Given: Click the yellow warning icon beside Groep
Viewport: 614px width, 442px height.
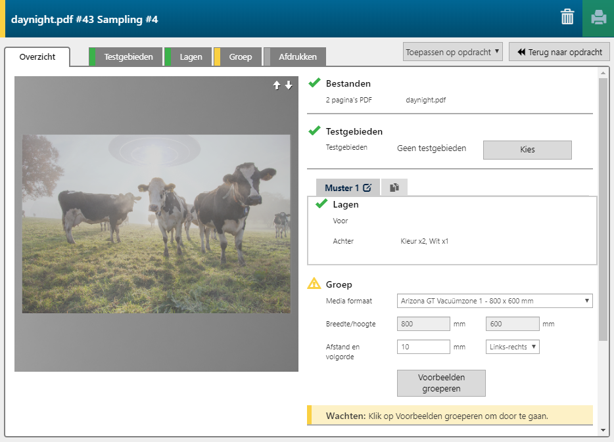Looking at the screenshot, I should pos(314,284).
